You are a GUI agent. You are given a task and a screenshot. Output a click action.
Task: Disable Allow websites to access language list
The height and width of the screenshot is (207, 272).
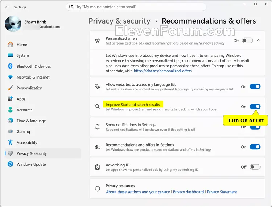click(255, 86)
